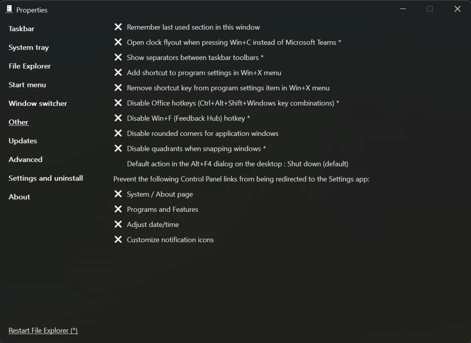
Task: Switch to Start menu section
Action: click(x=27, y=85)
